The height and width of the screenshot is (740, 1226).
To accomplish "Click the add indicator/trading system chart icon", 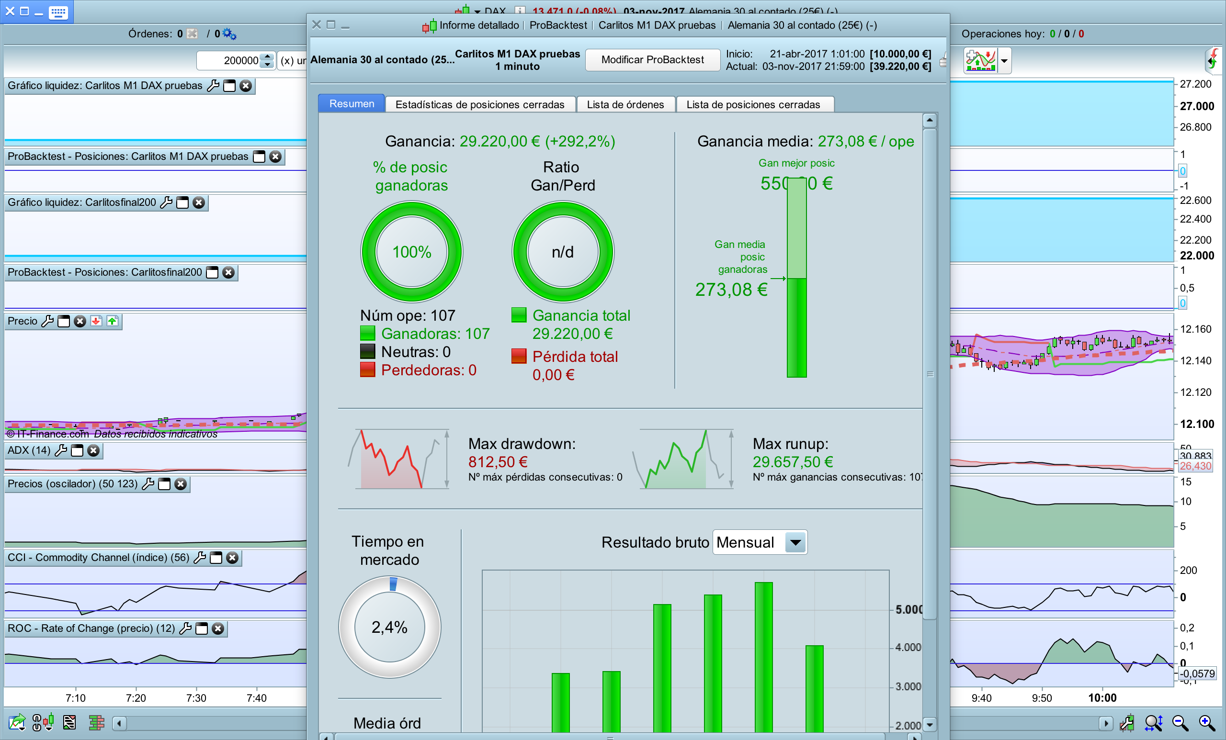I will click(980, 61).
